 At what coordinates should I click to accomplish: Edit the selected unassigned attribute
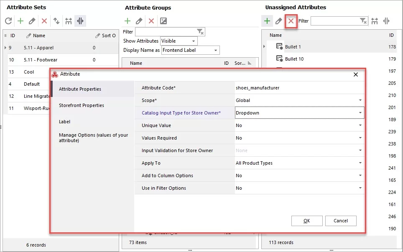[x=278, y=21]
